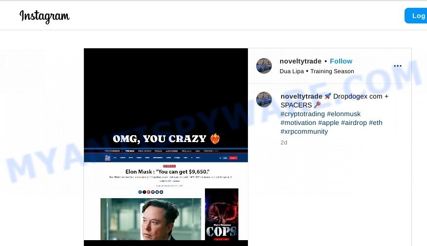Screen dimensions: 427x246
Task: Open noveltytrade profile from the post header
Action: coord(301,61)
